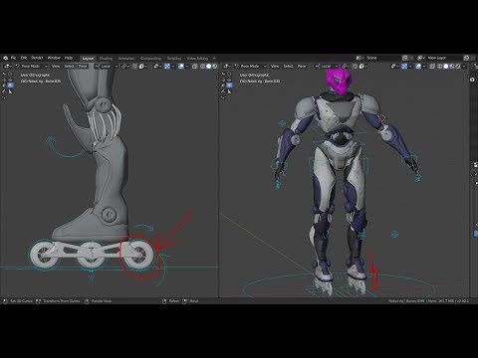
Task: Select material preview shading in right viewport
Action: (452, 67)
